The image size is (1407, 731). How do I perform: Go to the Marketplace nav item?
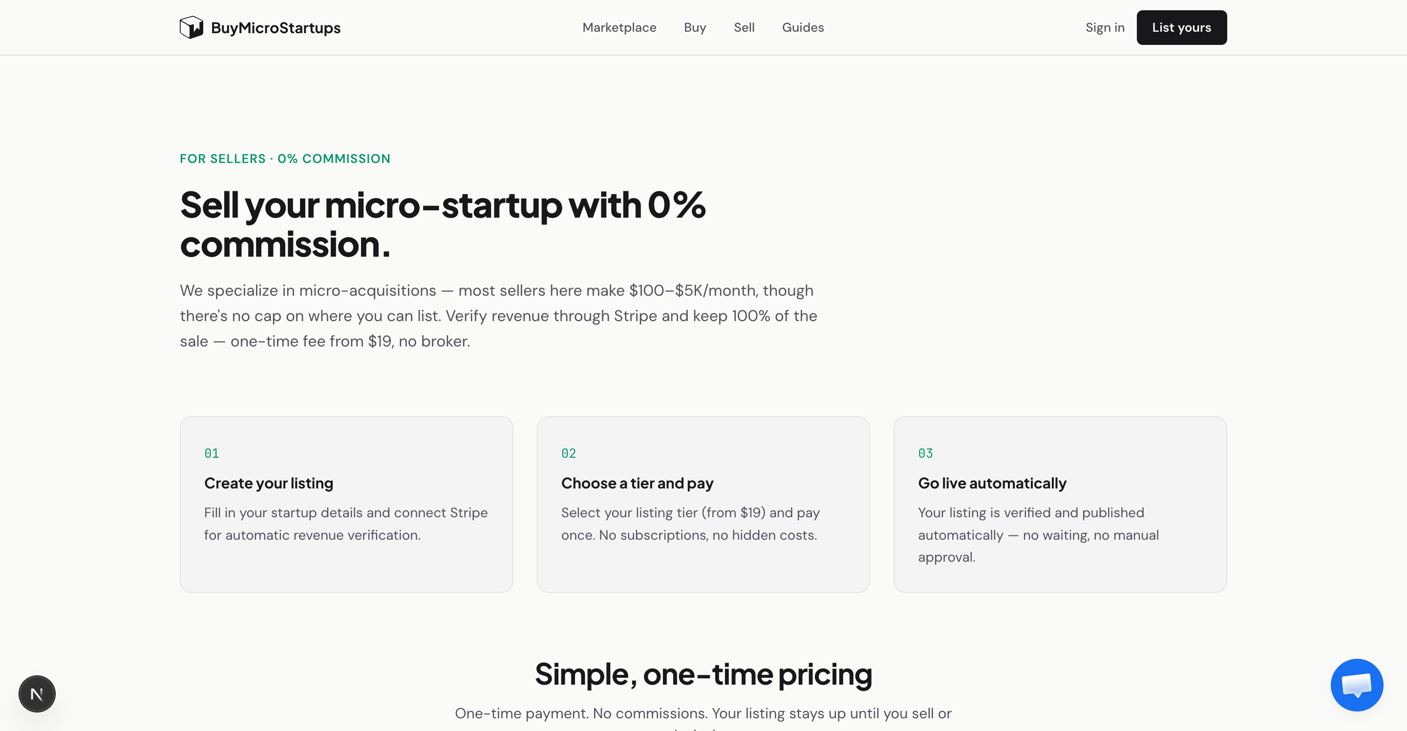pyautogui.click(x=619, y=27)
